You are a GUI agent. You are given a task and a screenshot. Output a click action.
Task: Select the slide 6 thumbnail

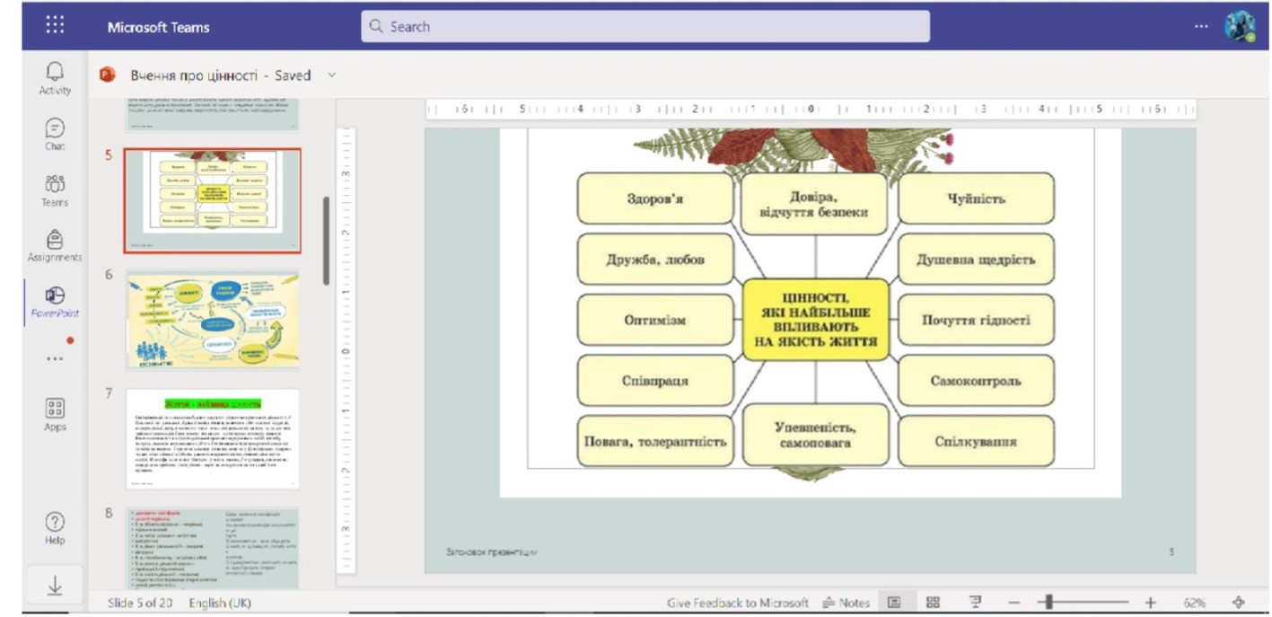click(x=213, y=319)
